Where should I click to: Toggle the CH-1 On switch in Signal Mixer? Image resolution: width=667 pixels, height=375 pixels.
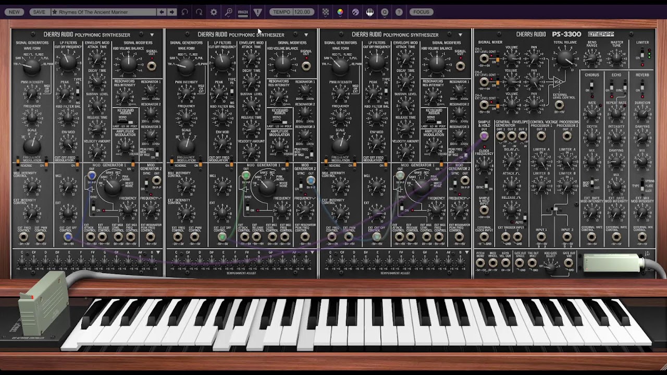497,59
